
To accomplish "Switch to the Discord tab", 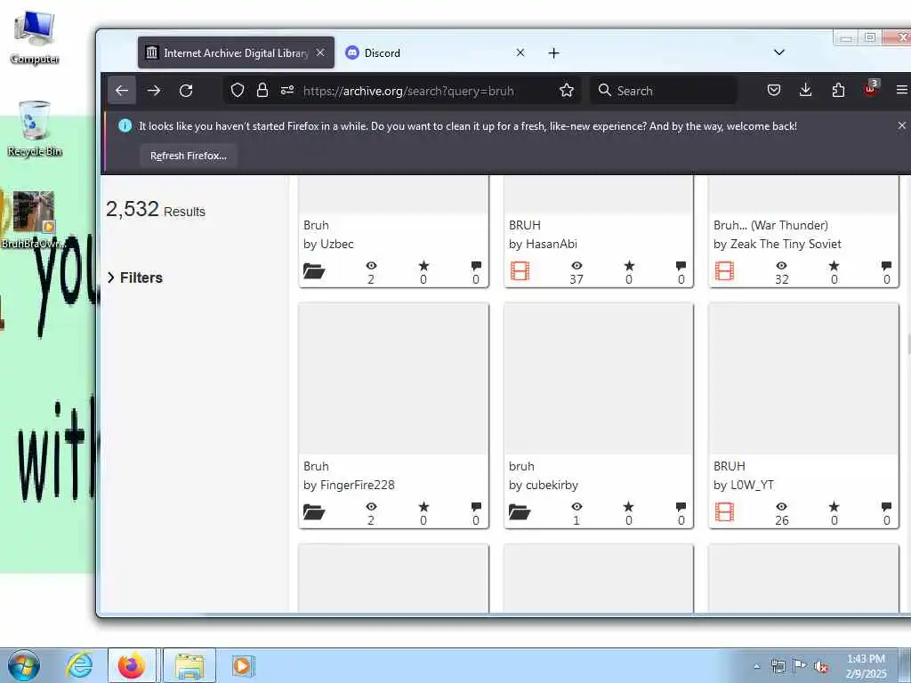I will (435, 52).
